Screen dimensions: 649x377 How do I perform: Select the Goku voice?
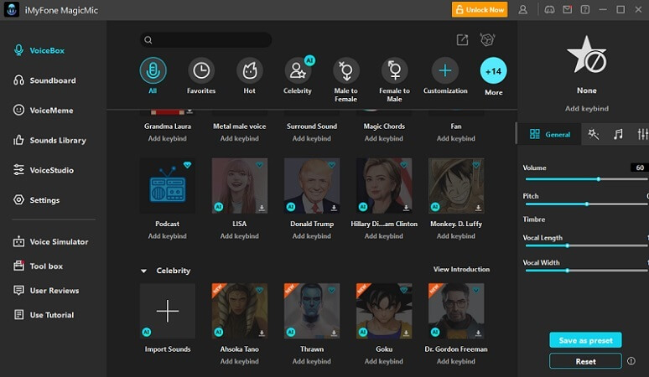(384, 311)
